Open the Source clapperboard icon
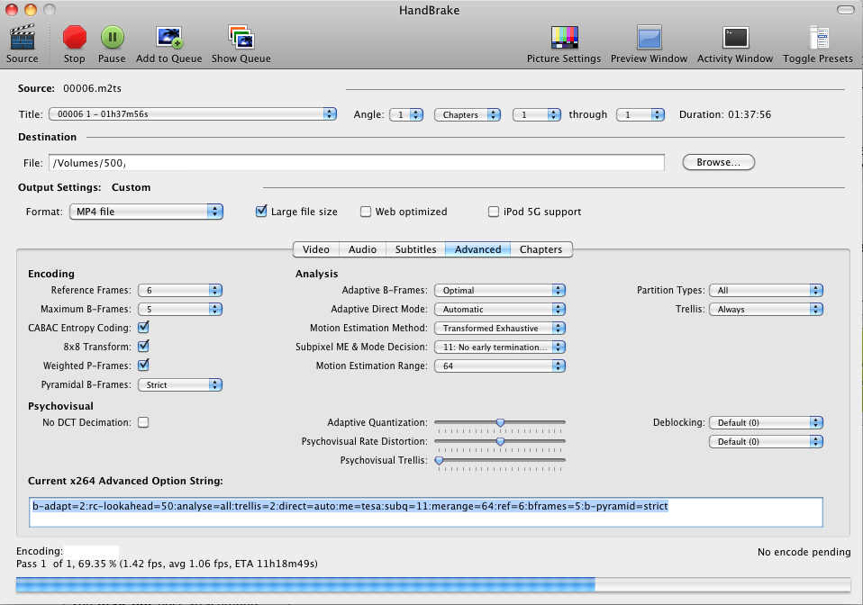The image size is (863, 605). 22,38
